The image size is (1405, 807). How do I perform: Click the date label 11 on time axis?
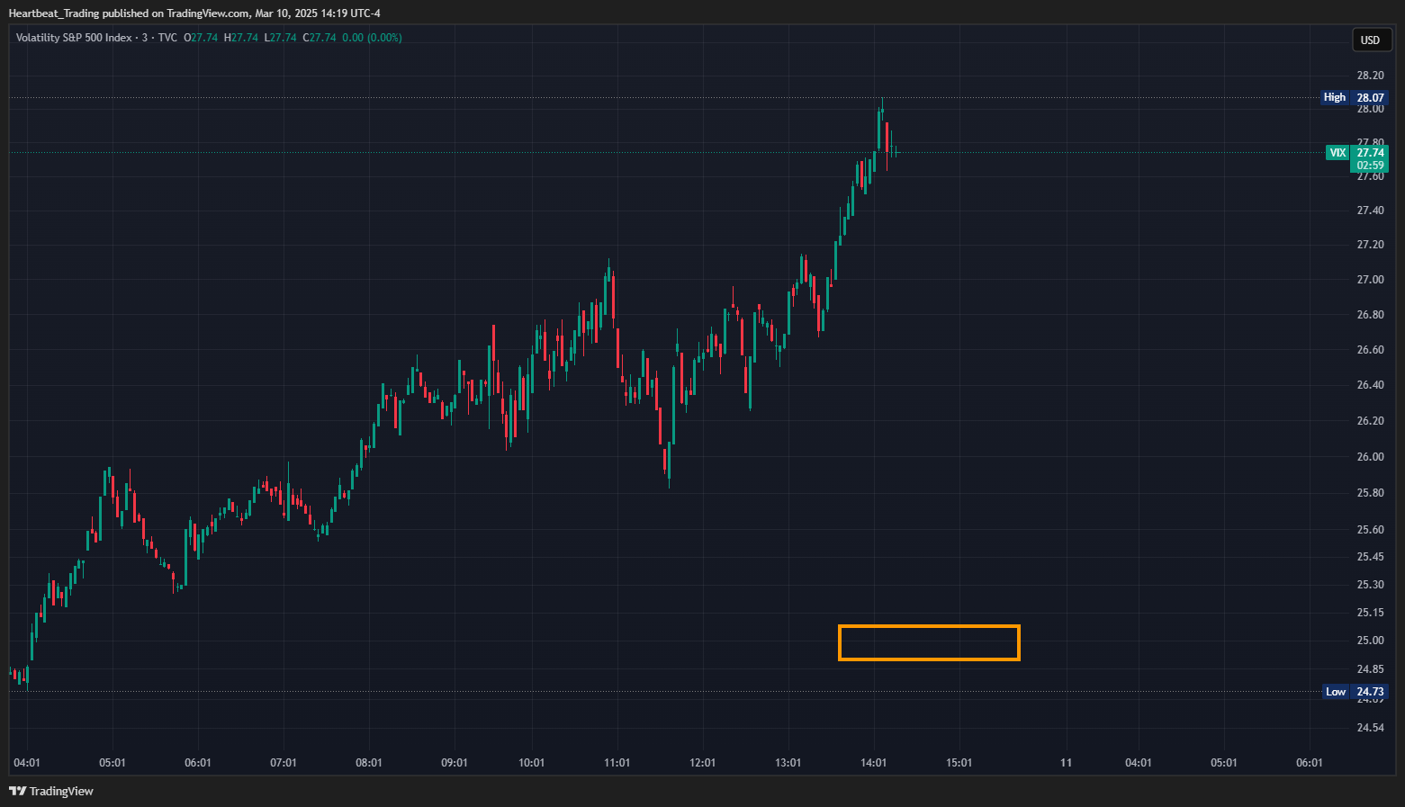1066,763
